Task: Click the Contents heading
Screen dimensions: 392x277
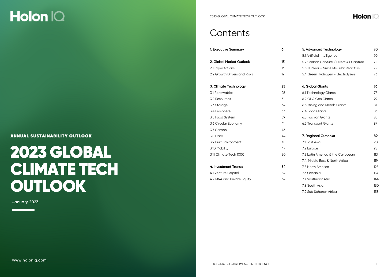Action: (230, 33)
